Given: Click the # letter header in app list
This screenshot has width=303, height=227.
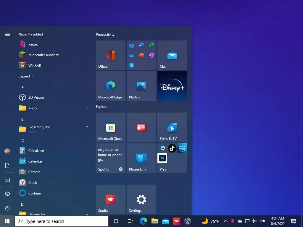Looking at the screenshot, I should (22, 87).
